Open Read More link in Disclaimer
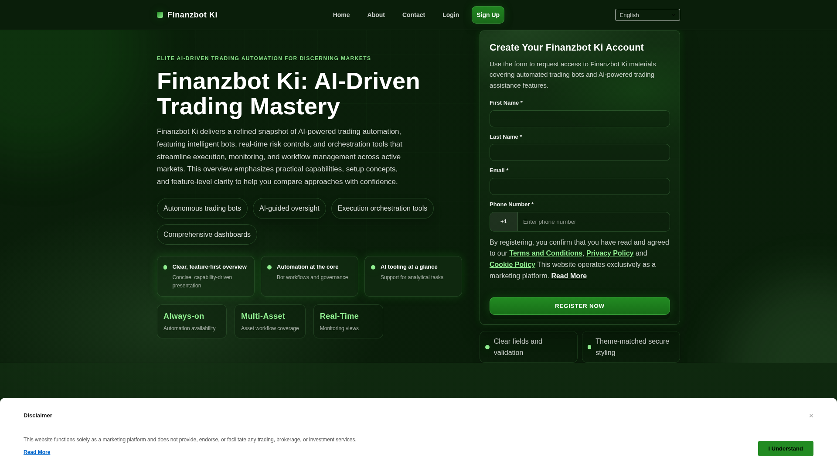Viewport: 837px width, 471px height. [37, 452]
